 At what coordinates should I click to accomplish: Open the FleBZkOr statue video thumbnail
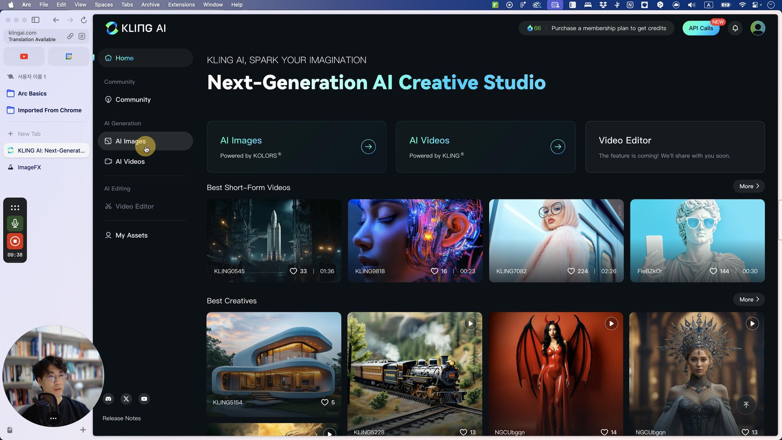tap(697, 241)
